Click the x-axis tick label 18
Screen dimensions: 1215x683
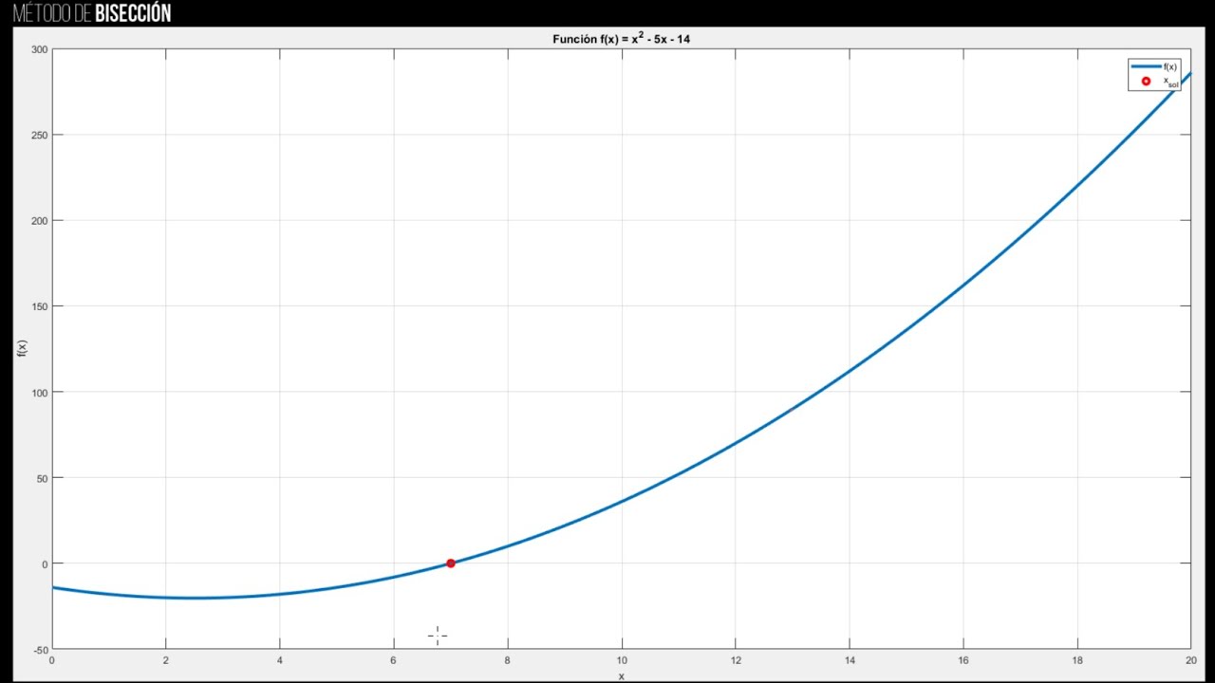pyautogui.click(x=1077, y=661)
